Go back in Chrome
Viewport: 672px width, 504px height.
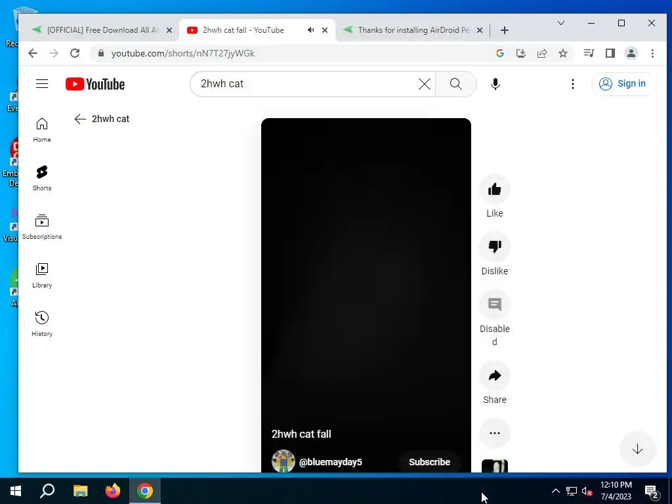33,53
